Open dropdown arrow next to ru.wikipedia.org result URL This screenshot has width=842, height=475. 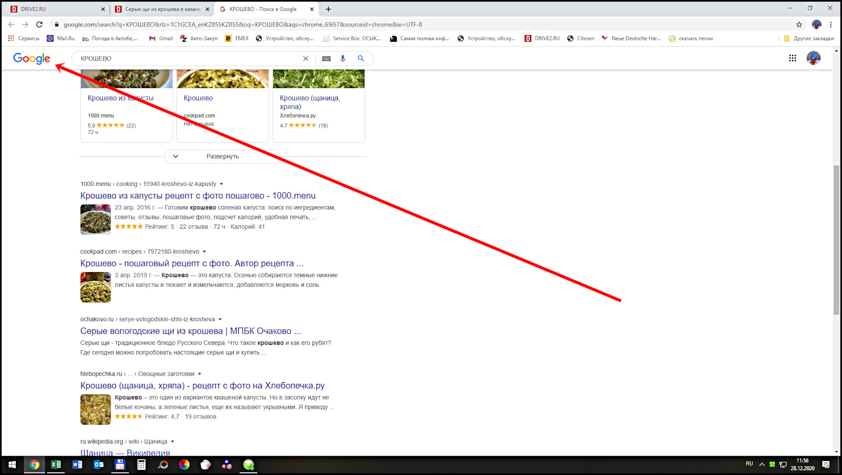172,442
